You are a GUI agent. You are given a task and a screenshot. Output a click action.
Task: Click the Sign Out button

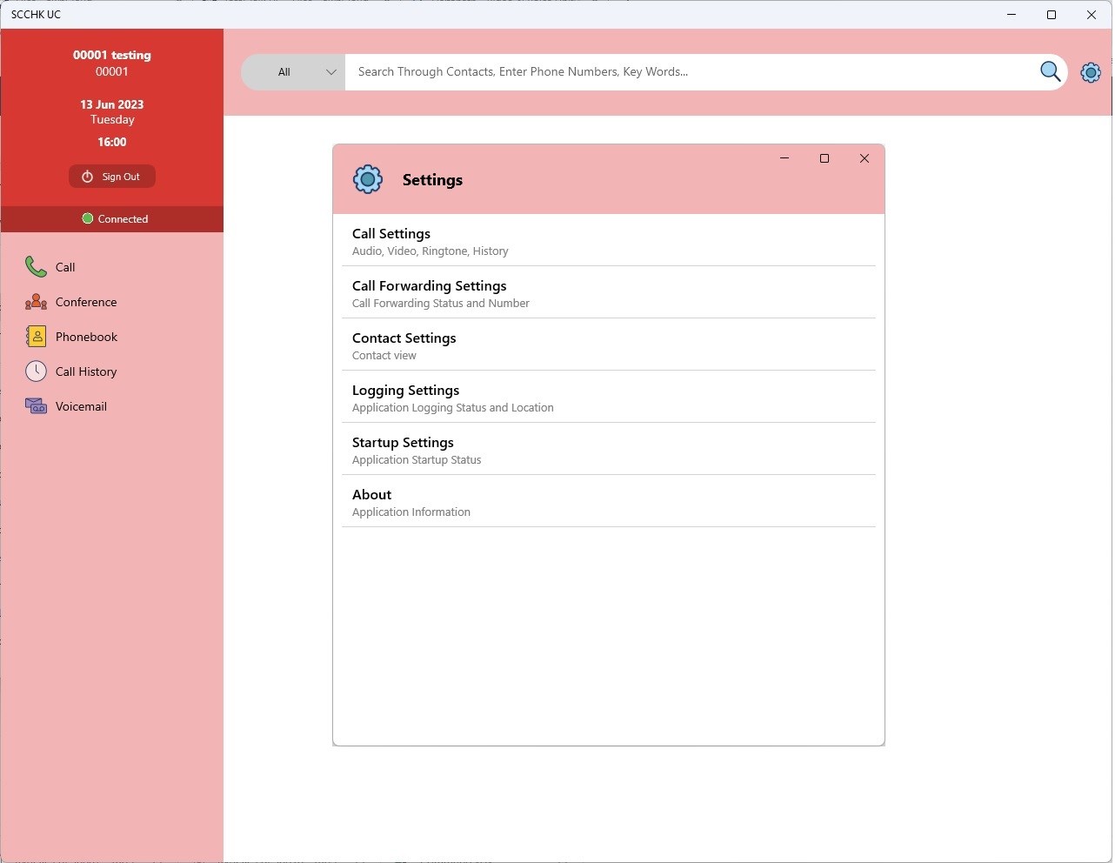[112, 177]
